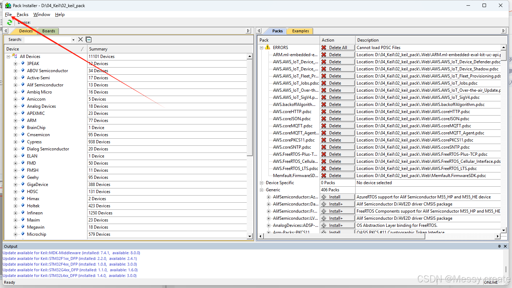The height and width of the screenshot is (288, 512).
Task: Sort by the Device column header
Action: click(x=46, y=49)
